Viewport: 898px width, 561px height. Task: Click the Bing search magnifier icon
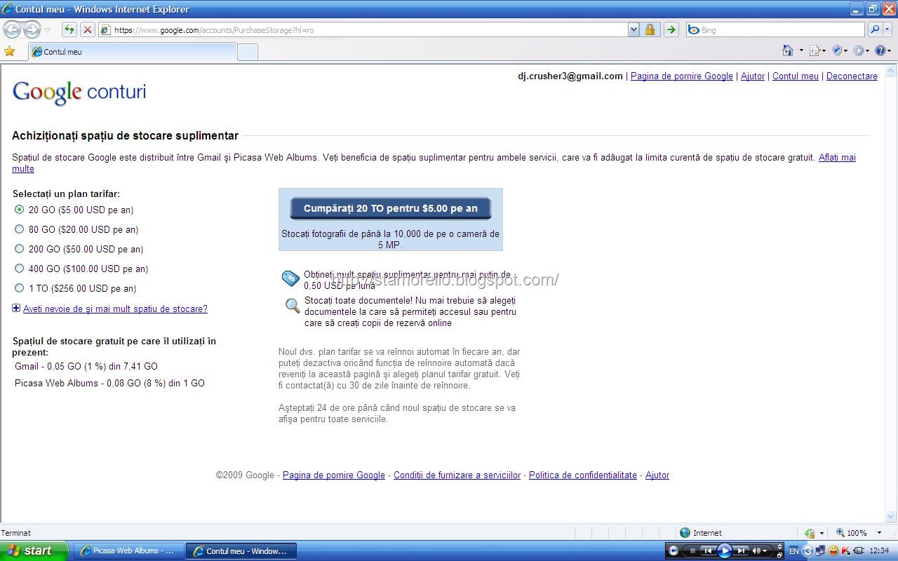[x=874, y=29]
